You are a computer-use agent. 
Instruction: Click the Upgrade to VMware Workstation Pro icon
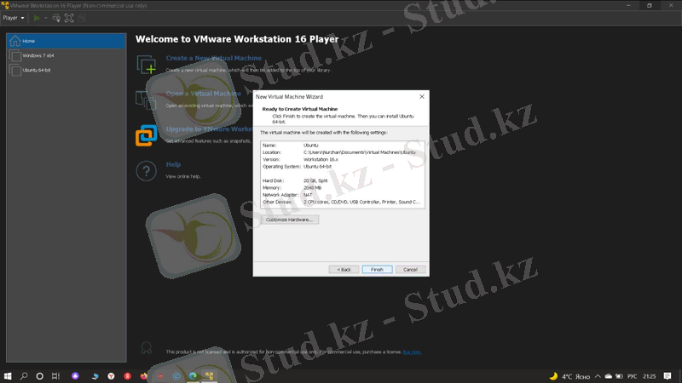tap(146, 135)
